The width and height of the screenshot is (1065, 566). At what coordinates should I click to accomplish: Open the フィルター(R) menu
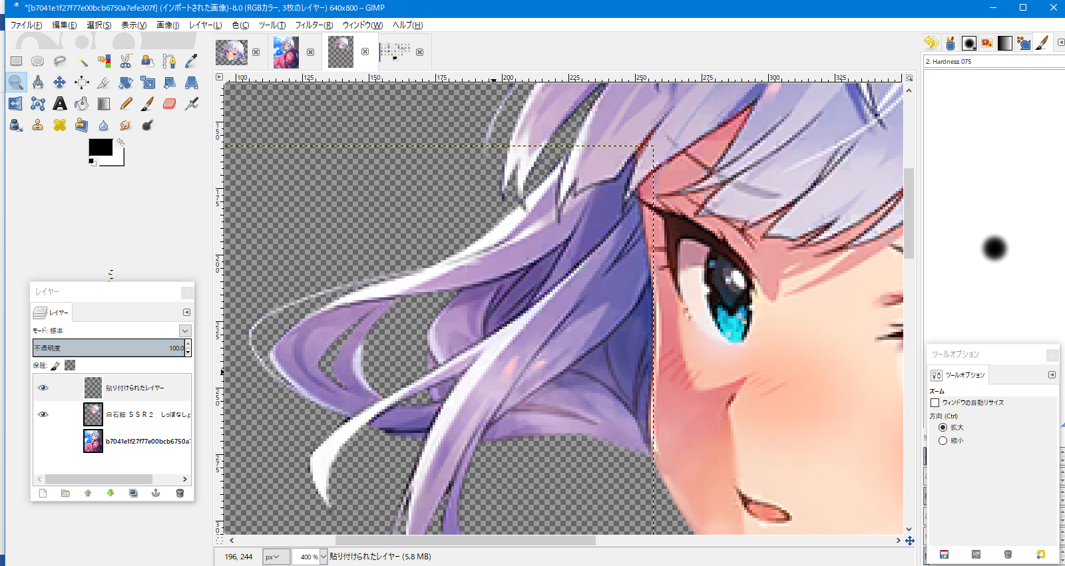pos(314,25)
